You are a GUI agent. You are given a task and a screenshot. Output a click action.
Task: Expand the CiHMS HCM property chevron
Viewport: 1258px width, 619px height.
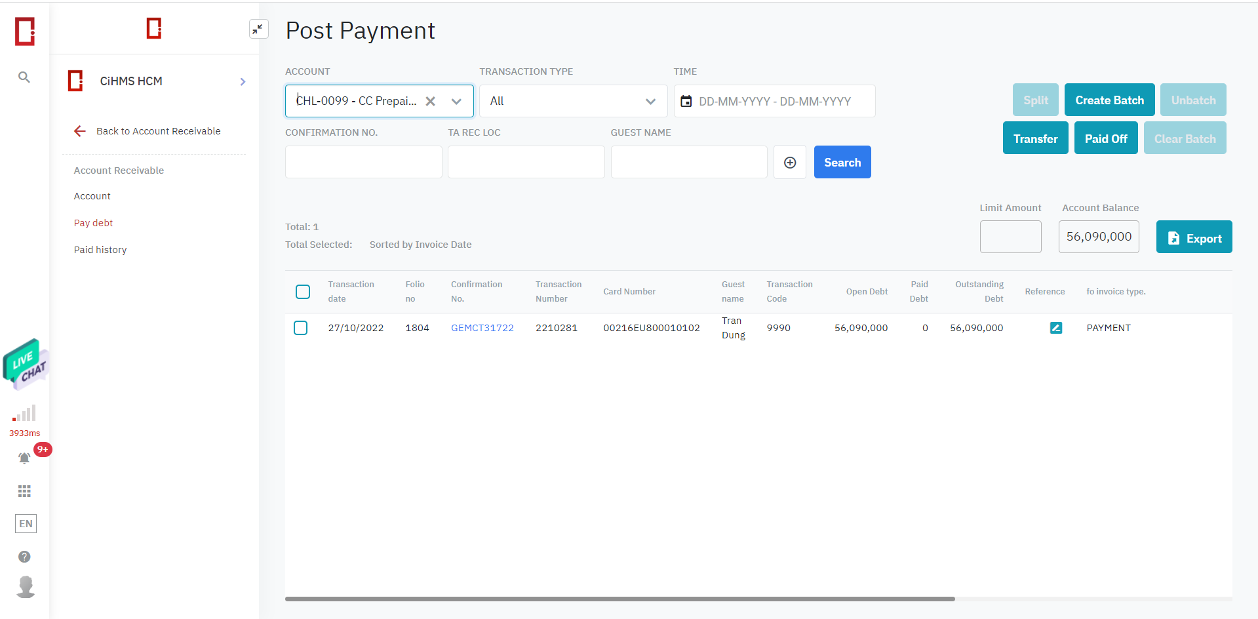[x=243, y=82]
